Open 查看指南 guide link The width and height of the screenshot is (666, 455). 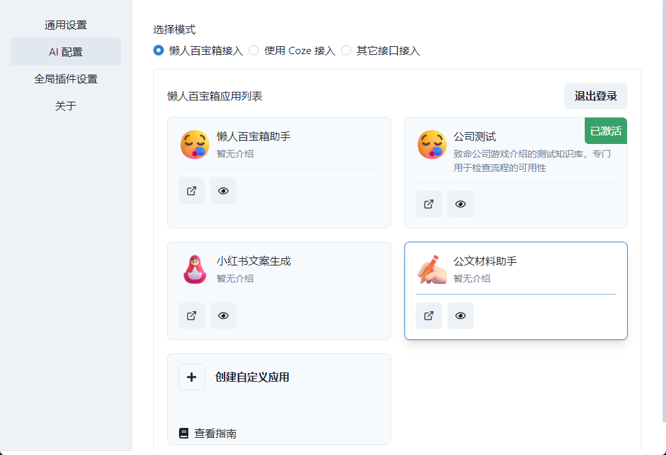coord(208,433)
